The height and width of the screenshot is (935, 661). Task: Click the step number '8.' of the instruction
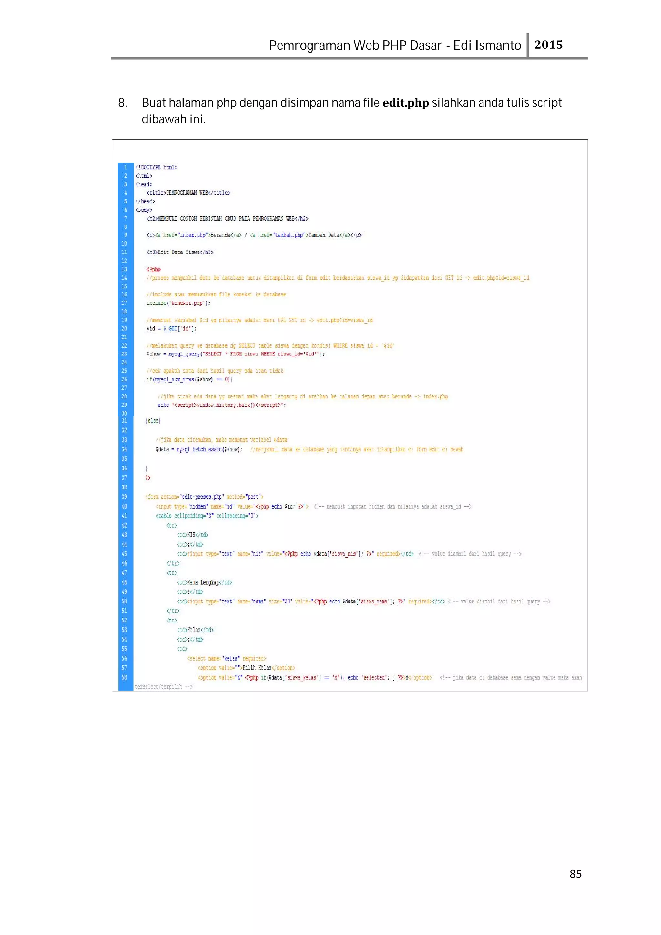[123, 103]
